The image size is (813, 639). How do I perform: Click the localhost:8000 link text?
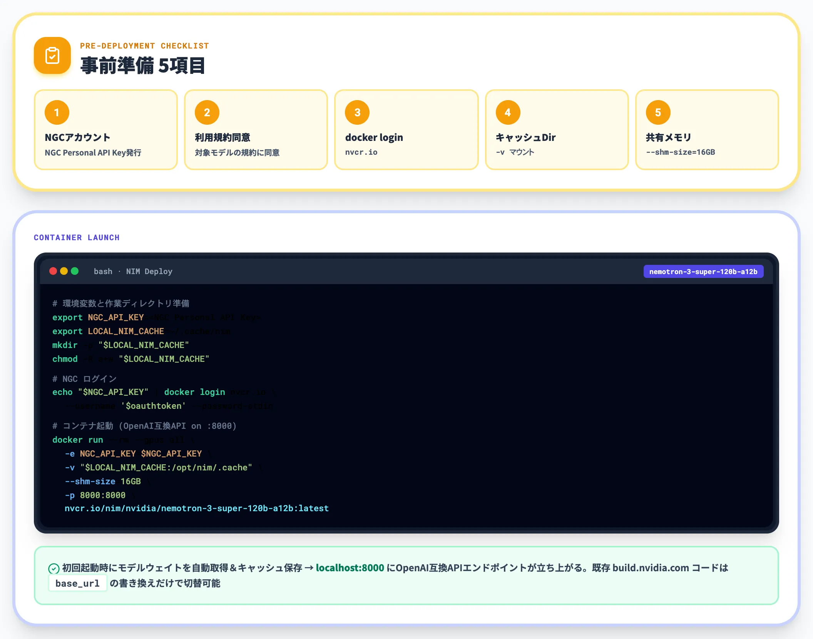click(350, 568)
